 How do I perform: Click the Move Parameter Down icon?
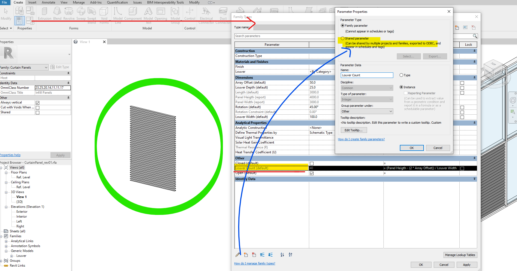270,255
